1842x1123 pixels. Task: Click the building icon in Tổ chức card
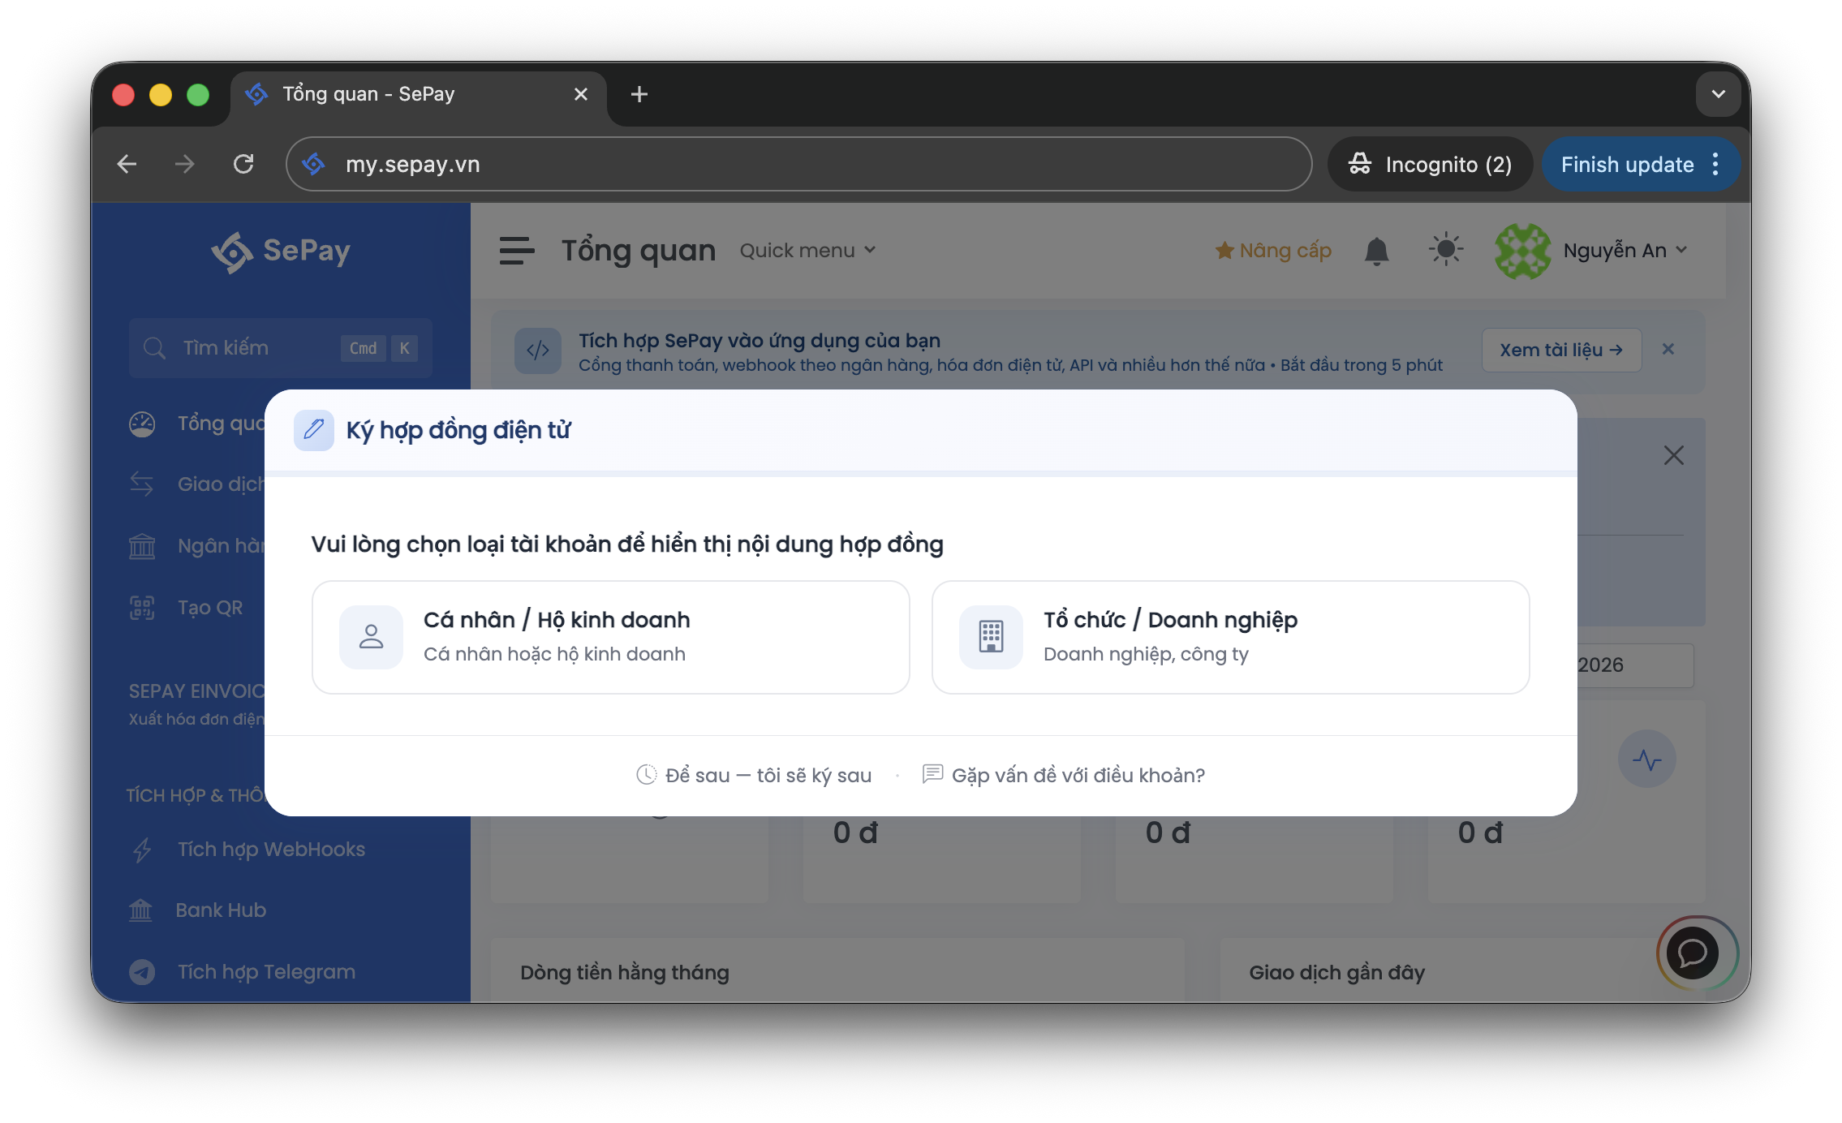click(991, 637)
